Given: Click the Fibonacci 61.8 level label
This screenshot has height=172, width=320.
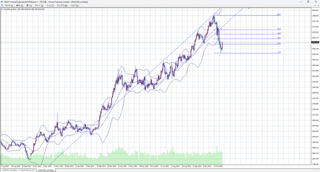Looking at the screenshot, I should tap(279, 29).
